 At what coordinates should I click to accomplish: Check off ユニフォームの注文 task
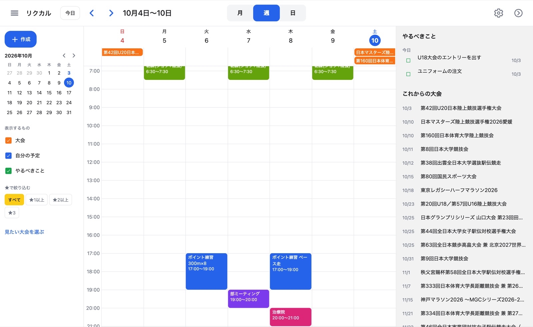tap(408, 74)
